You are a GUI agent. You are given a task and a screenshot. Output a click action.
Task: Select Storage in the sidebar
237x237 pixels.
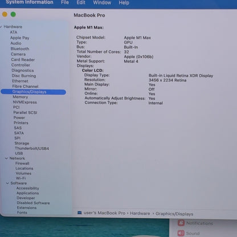(22, 143)
